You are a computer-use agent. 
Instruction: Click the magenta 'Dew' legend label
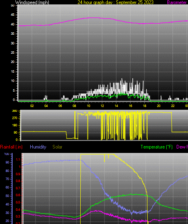[181, 147]
